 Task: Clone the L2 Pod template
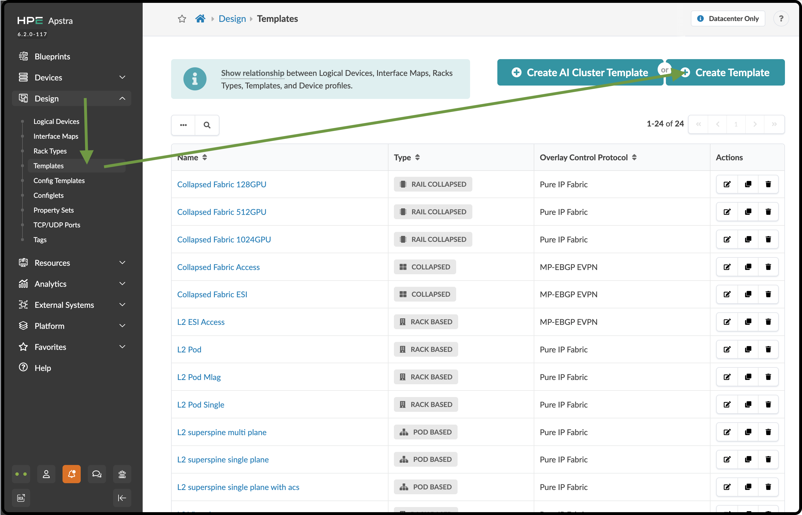click(748, 350)
